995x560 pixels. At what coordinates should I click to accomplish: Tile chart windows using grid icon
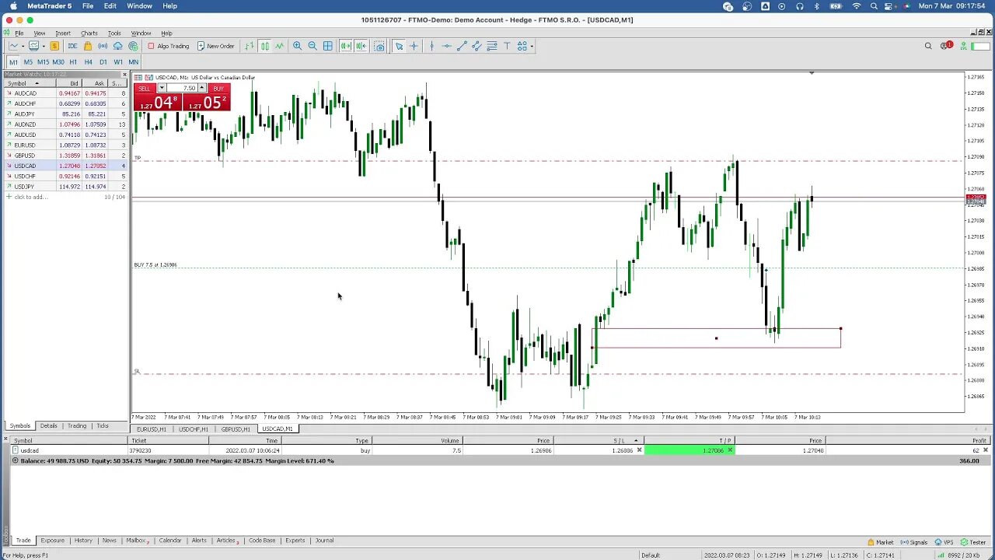[x=327, y=46]
